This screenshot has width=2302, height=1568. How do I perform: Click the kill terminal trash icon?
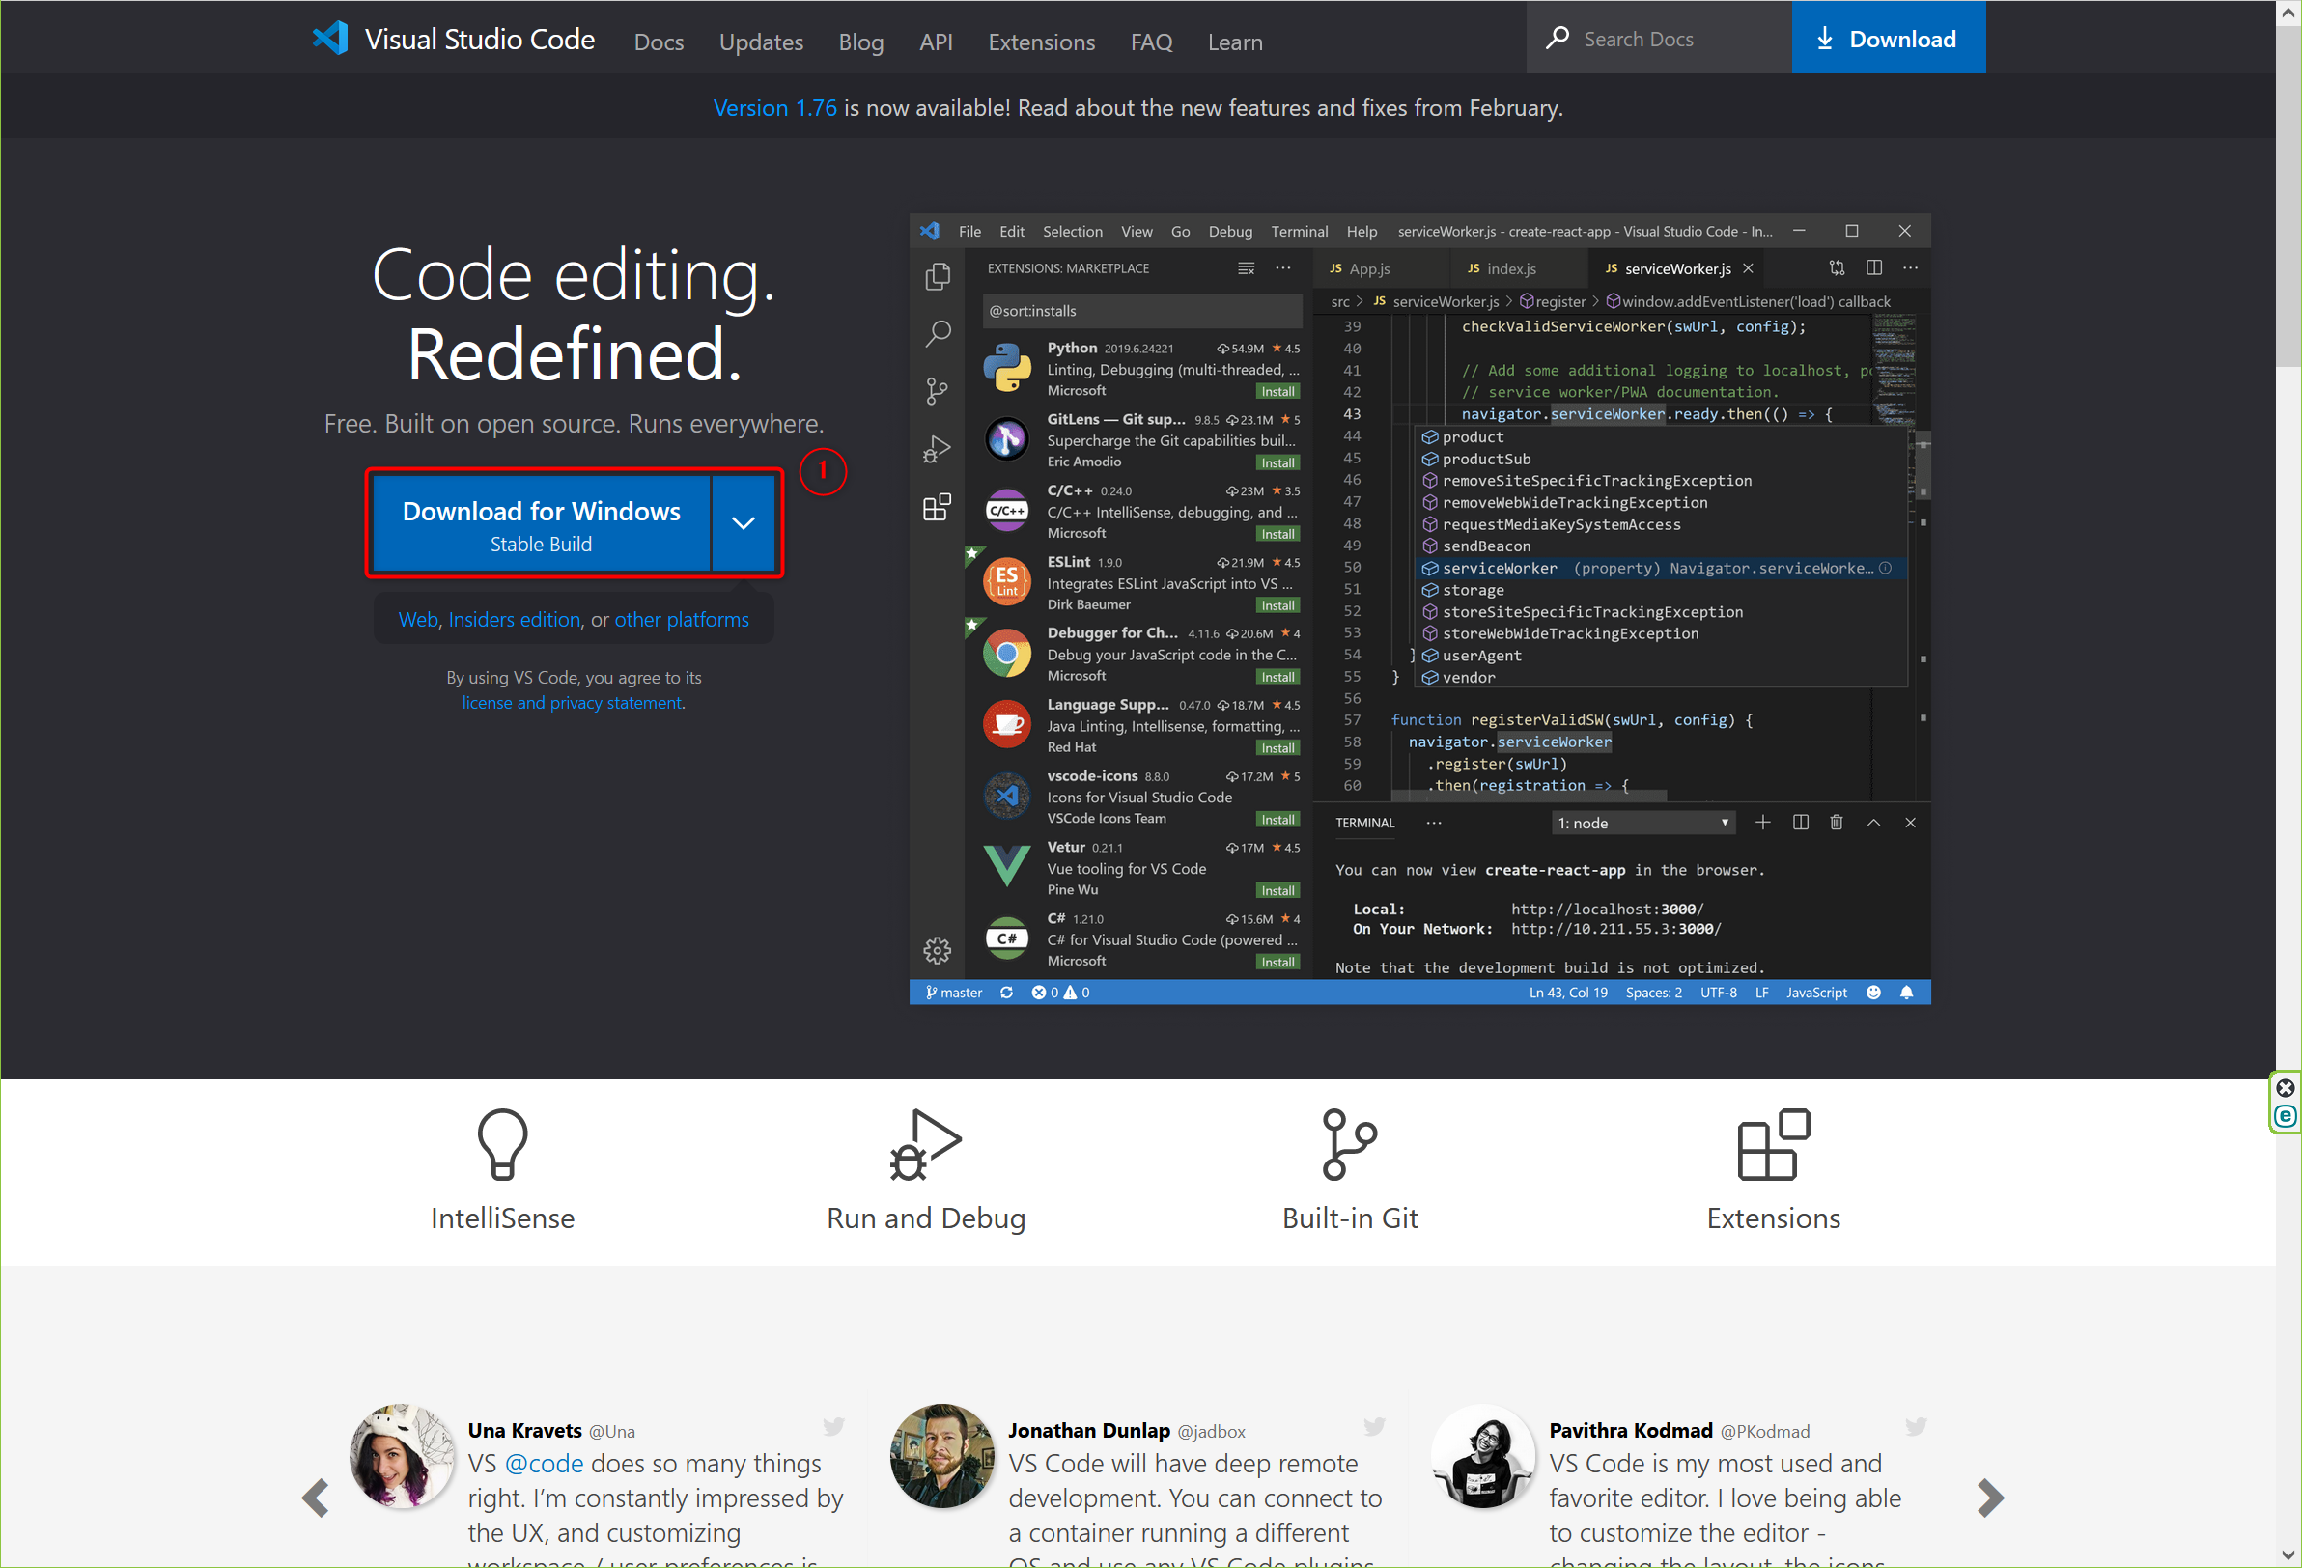[x=1836, y=822]
